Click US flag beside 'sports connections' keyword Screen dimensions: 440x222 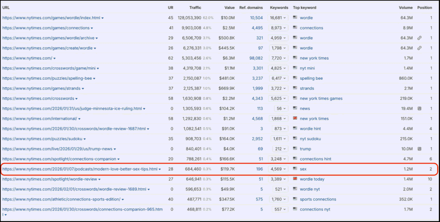(295, 199)
